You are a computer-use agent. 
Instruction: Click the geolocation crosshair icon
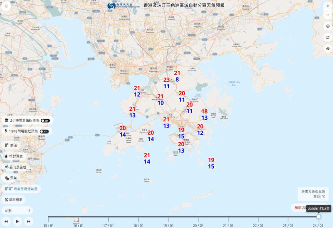tap(328, 26)
